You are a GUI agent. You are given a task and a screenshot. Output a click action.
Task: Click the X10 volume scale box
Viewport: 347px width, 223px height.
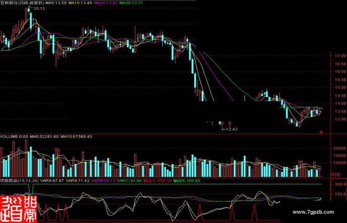335,174
